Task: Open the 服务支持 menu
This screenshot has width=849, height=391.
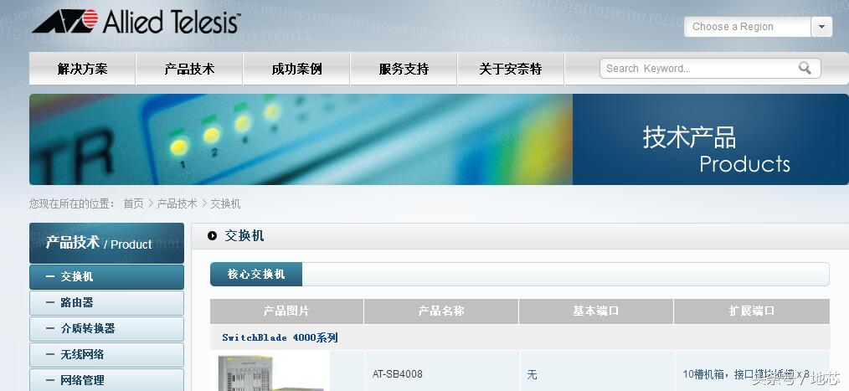Action: [404, 69]
